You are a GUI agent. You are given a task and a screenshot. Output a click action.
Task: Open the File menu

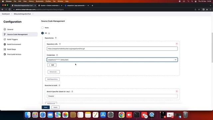point(15,1)
